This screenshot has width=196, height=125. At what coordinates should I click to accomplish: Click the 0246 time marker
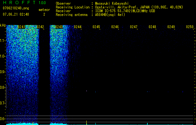115,27
